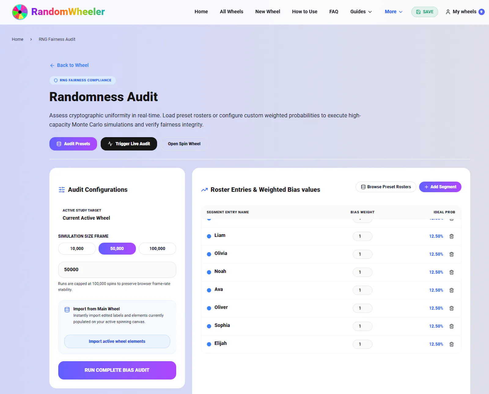
Task: Click the Audit Configurations sliders icon
Action: coord(62,190)
